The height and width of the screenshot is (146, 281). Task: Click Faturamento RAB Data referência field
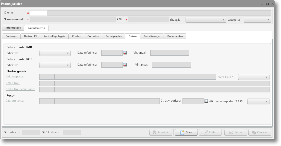[112, 53]
